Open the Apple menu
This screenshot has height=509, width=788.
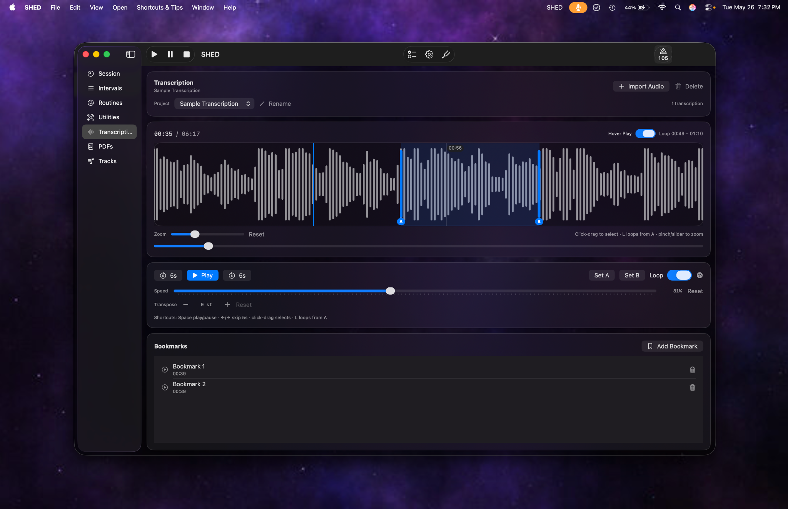pos(12,7)
